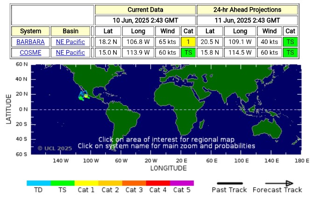
Task: Click COSME's current TS category cell
Action: [188, 52]
